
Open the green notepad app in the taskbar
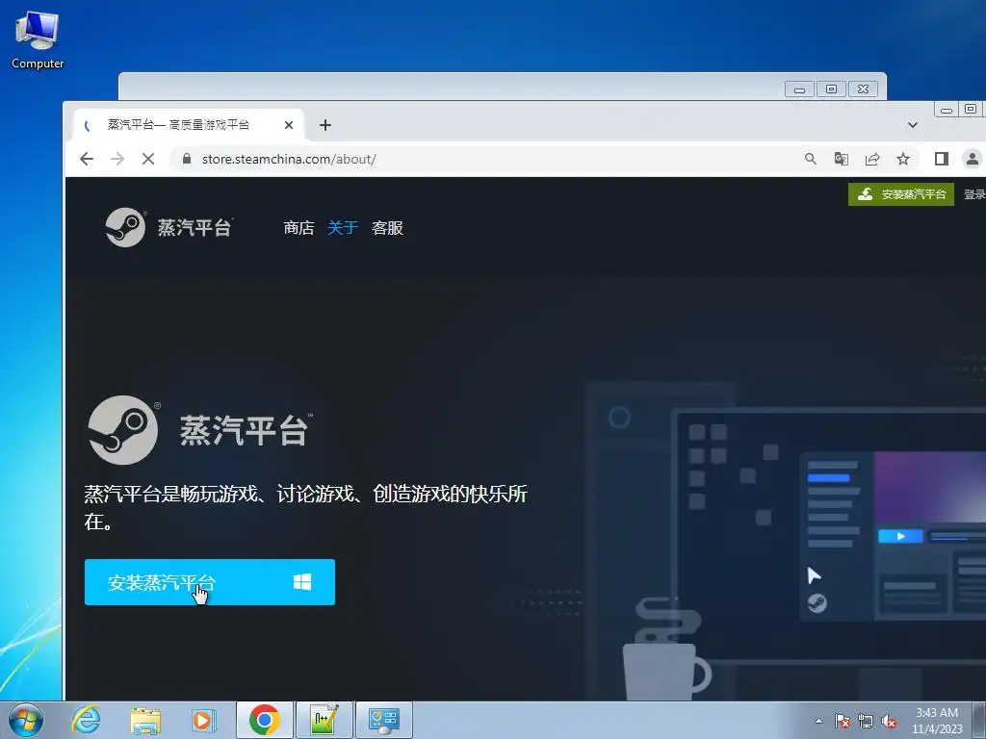click(x=324, y=720)
